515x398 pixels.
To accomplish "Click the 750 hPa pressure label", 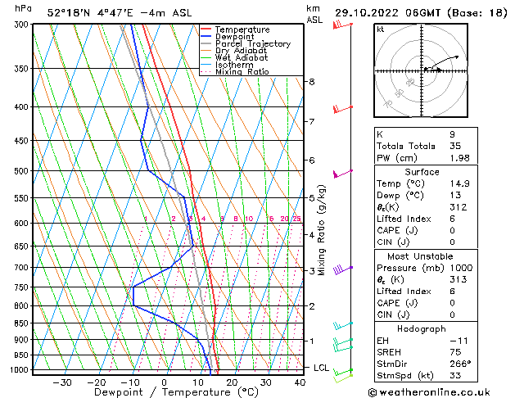I will pyautogui.click(x=23, y=287).
